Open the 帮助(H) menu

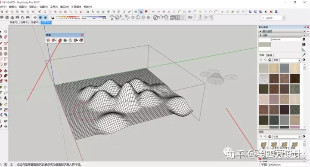point(88,7)
